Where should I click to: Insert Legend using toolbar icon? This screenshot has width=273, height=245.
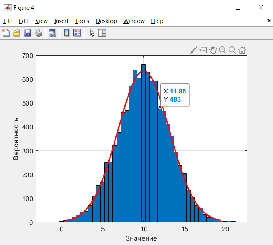(77, 33)
